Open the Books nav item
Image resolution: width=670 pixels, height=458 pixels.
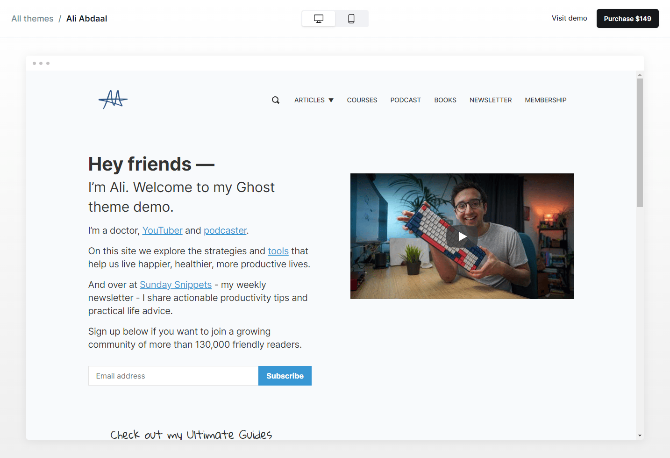(x=445, y=100)
